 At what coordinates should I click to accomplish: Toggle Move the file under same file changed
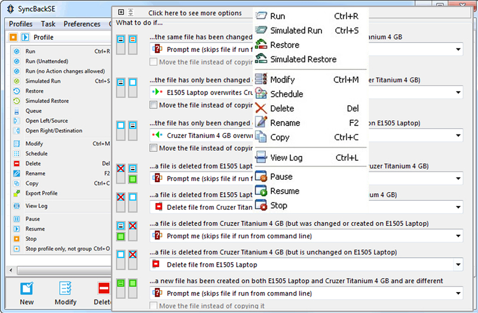(154, 62)
